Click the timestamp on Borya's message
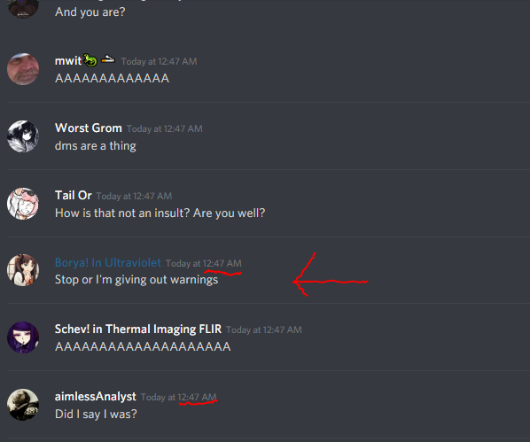This screenshot has width=530, height=442. (x=204, y=263)
